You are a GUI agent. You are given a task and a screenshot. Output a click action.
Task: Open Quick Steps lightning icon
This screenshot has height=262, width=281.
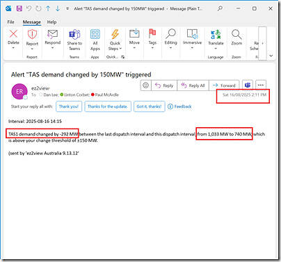pyautogui.click(x=115, y=34)
